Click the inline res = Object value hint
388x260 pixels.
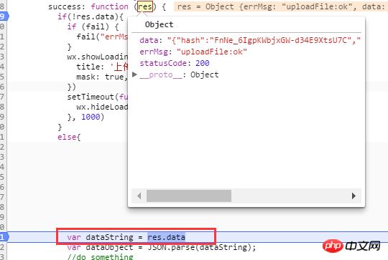pos(281,6)
